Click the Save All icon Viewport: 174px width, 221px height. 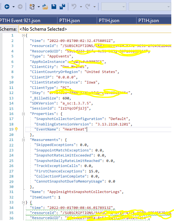62,7
